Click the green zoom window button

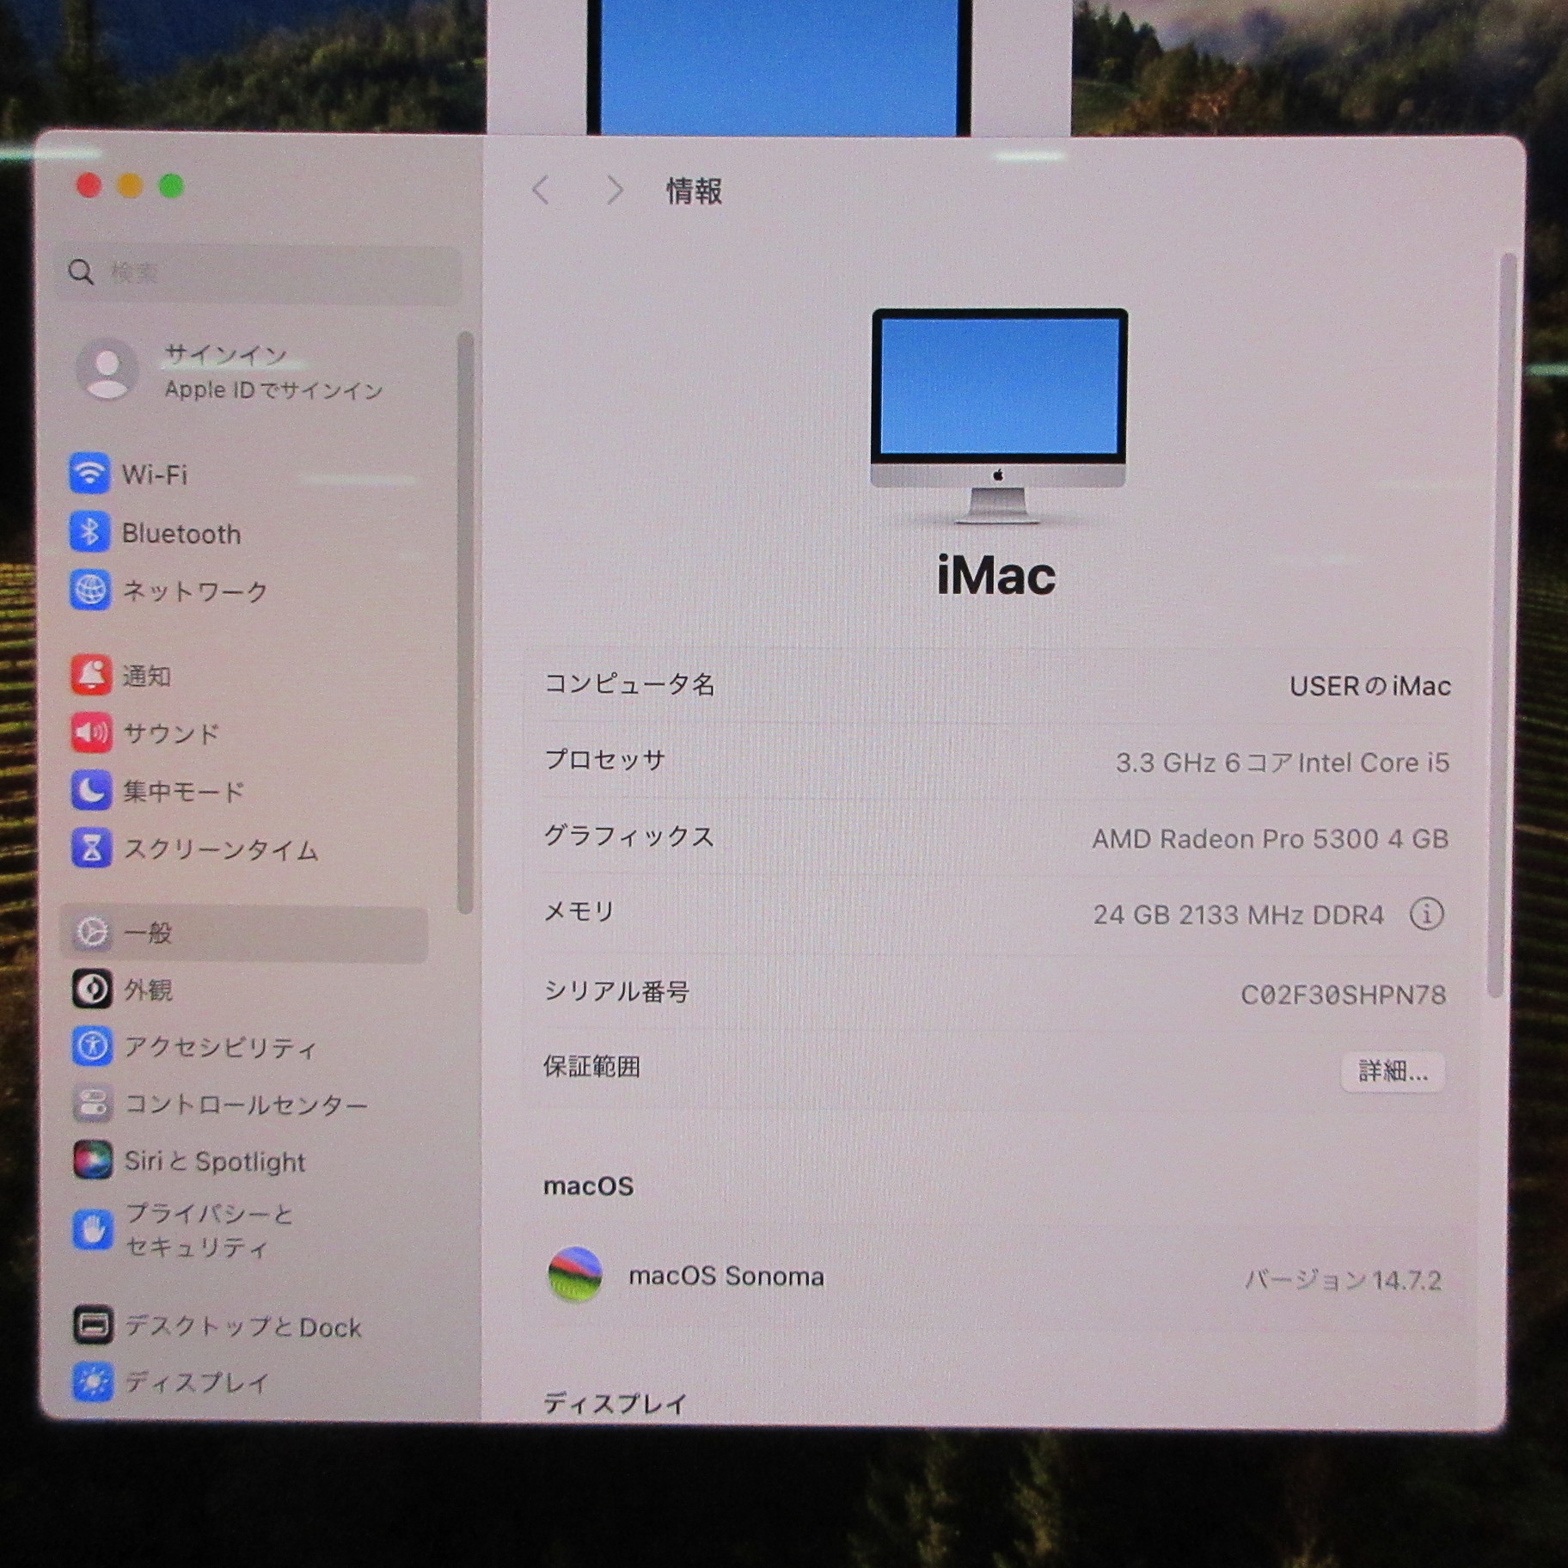point(171,186)
